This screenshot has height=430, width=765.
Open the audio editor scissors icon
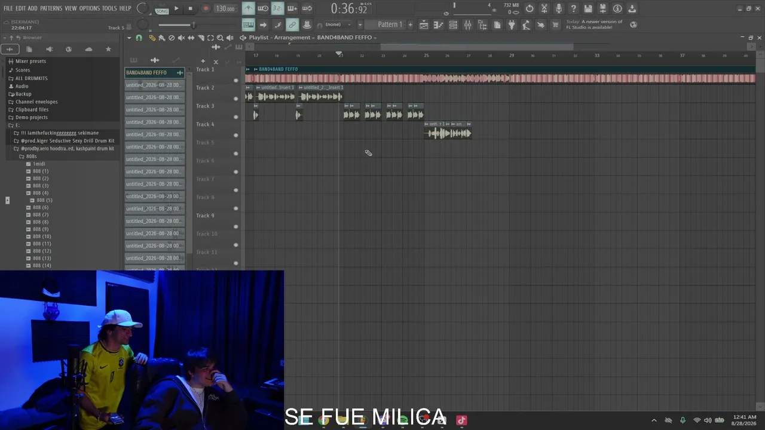pyautogui.click(x=544, y=8)
